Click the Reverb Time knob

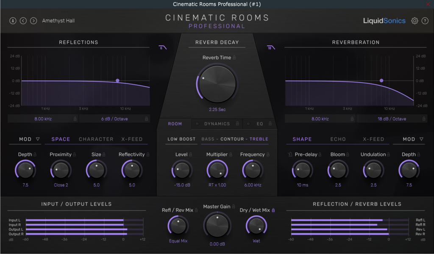pyautogui.click(x=217, y=84)
